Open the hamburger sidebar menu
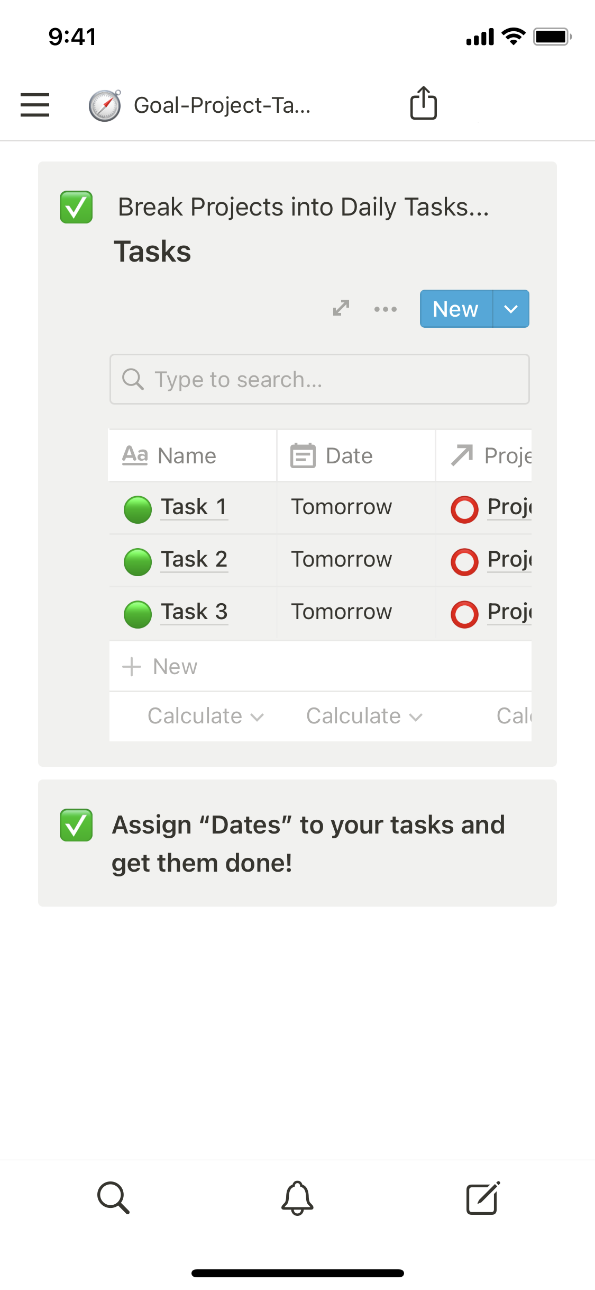The height and width of the screenshot is (1290, 595). click(x=35, y=104)
